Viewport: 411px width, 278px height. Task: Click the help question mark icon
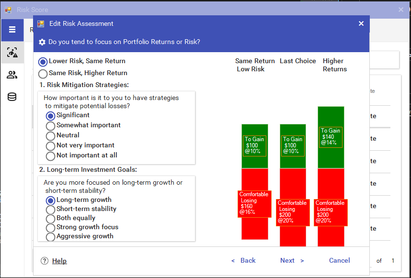click(x=45, y=261)
